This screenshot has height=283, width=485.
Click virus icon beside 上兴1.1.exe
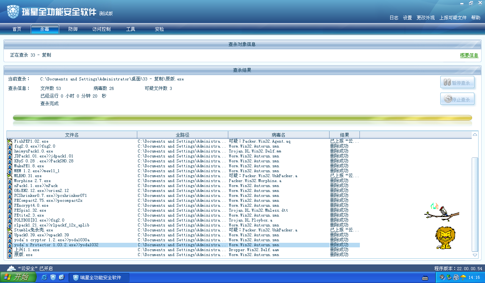[x=10, y=250]
